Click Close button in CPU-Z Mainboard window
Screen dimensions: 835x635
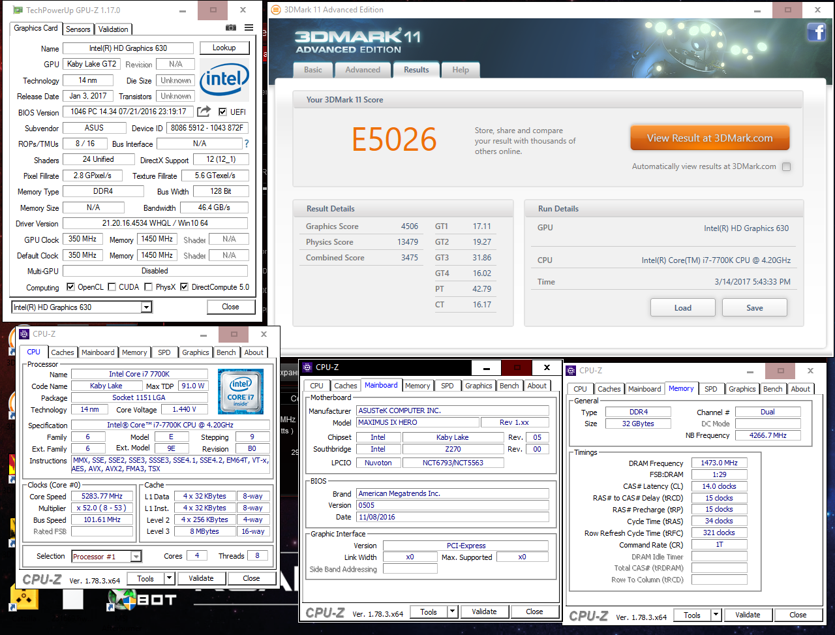(534, 612)
